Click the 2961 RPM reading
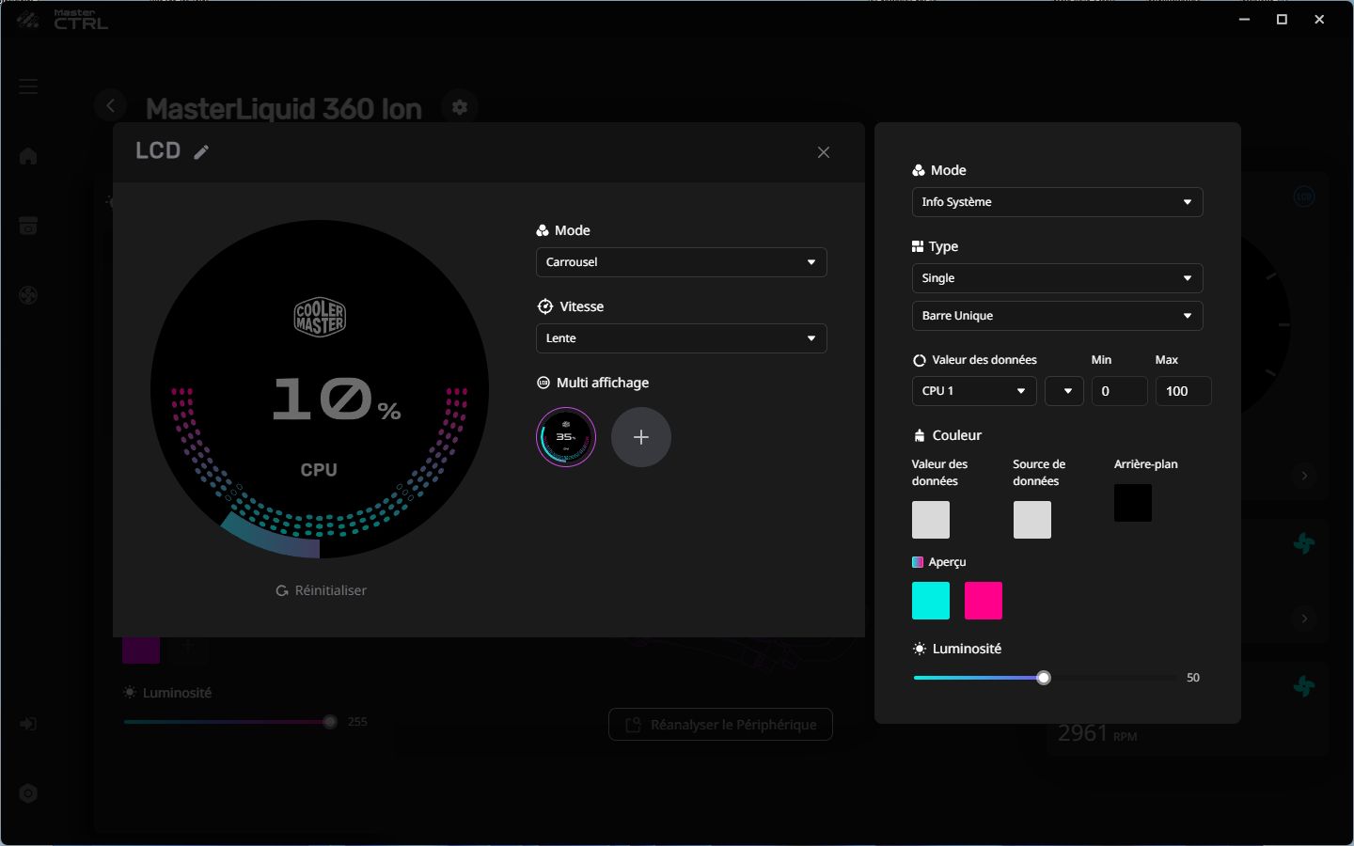Image resolution: width=1354 pixels, height=846 pixels. pos(1097,734)
